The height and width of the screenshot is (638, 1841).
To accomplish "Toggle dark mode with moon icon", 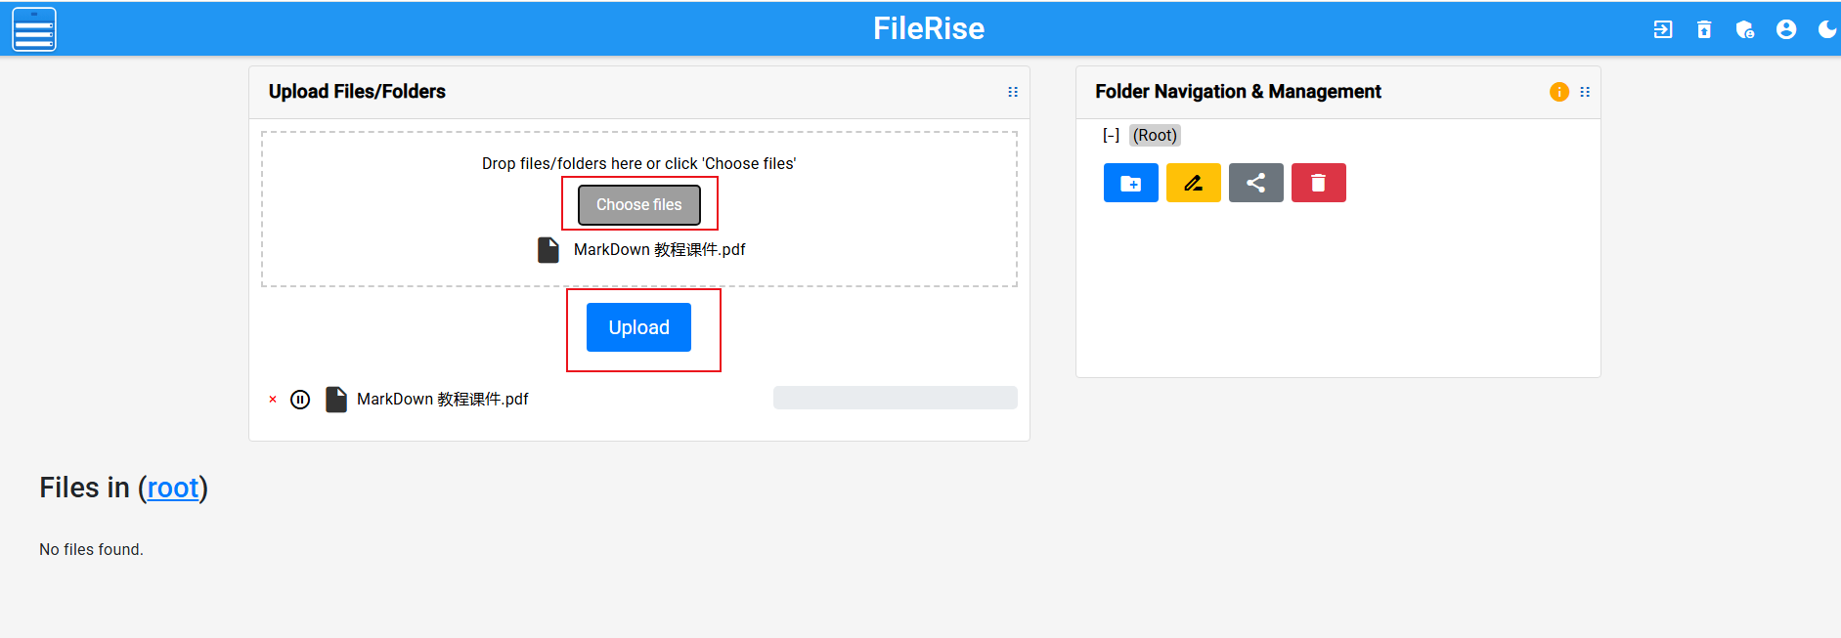I will (x=1826, y=29).
